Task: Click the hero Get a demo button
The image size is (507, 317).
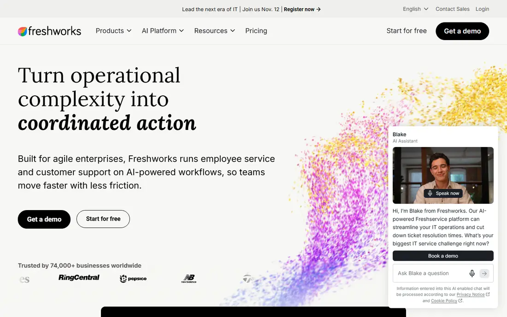Action: tap(44, 219)
